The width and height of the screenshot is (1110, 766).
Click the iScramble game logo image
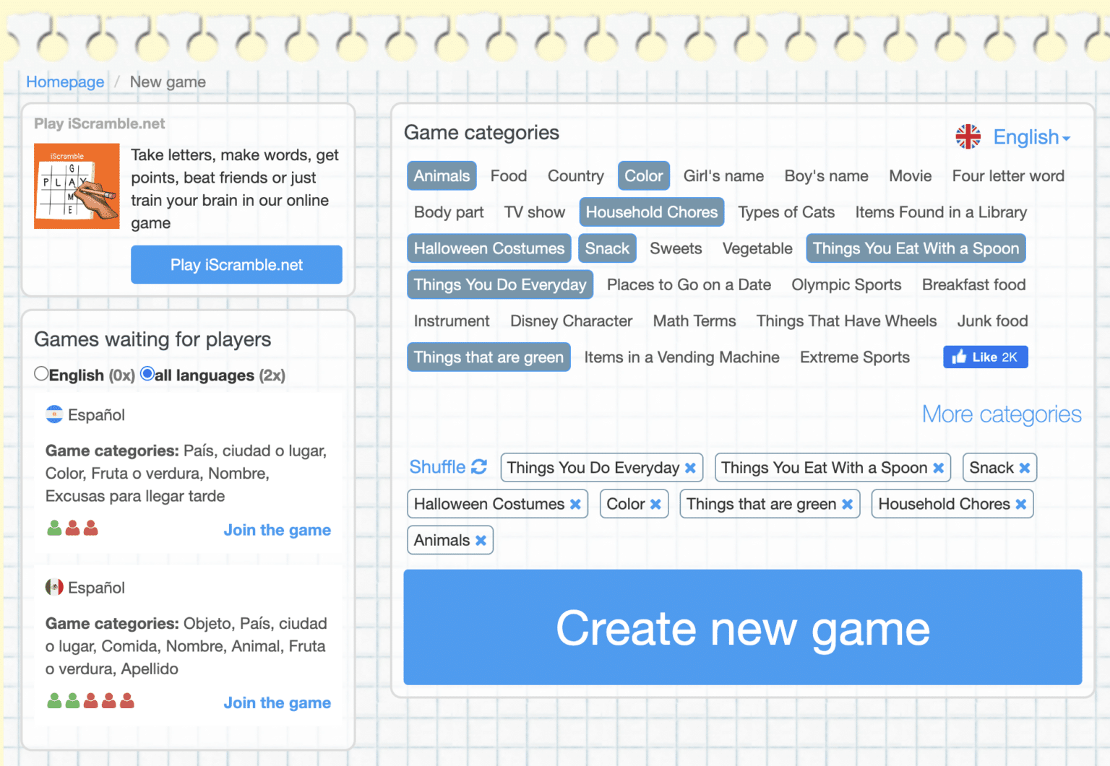76,186
